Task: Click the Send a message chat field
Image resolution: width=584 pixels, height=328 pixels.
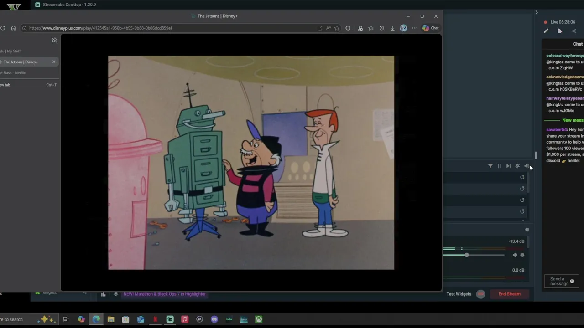Action: point(561,281)
